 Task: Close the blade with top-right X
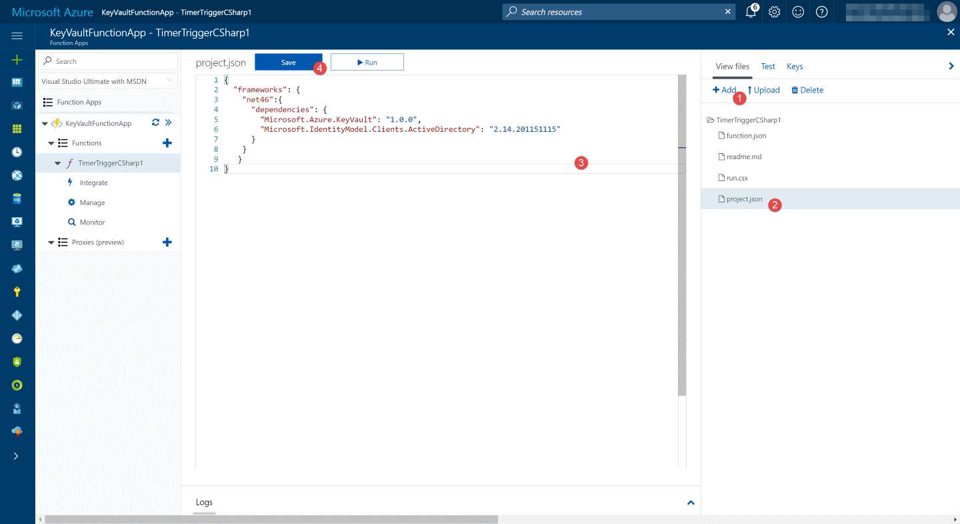click(951, 32)
